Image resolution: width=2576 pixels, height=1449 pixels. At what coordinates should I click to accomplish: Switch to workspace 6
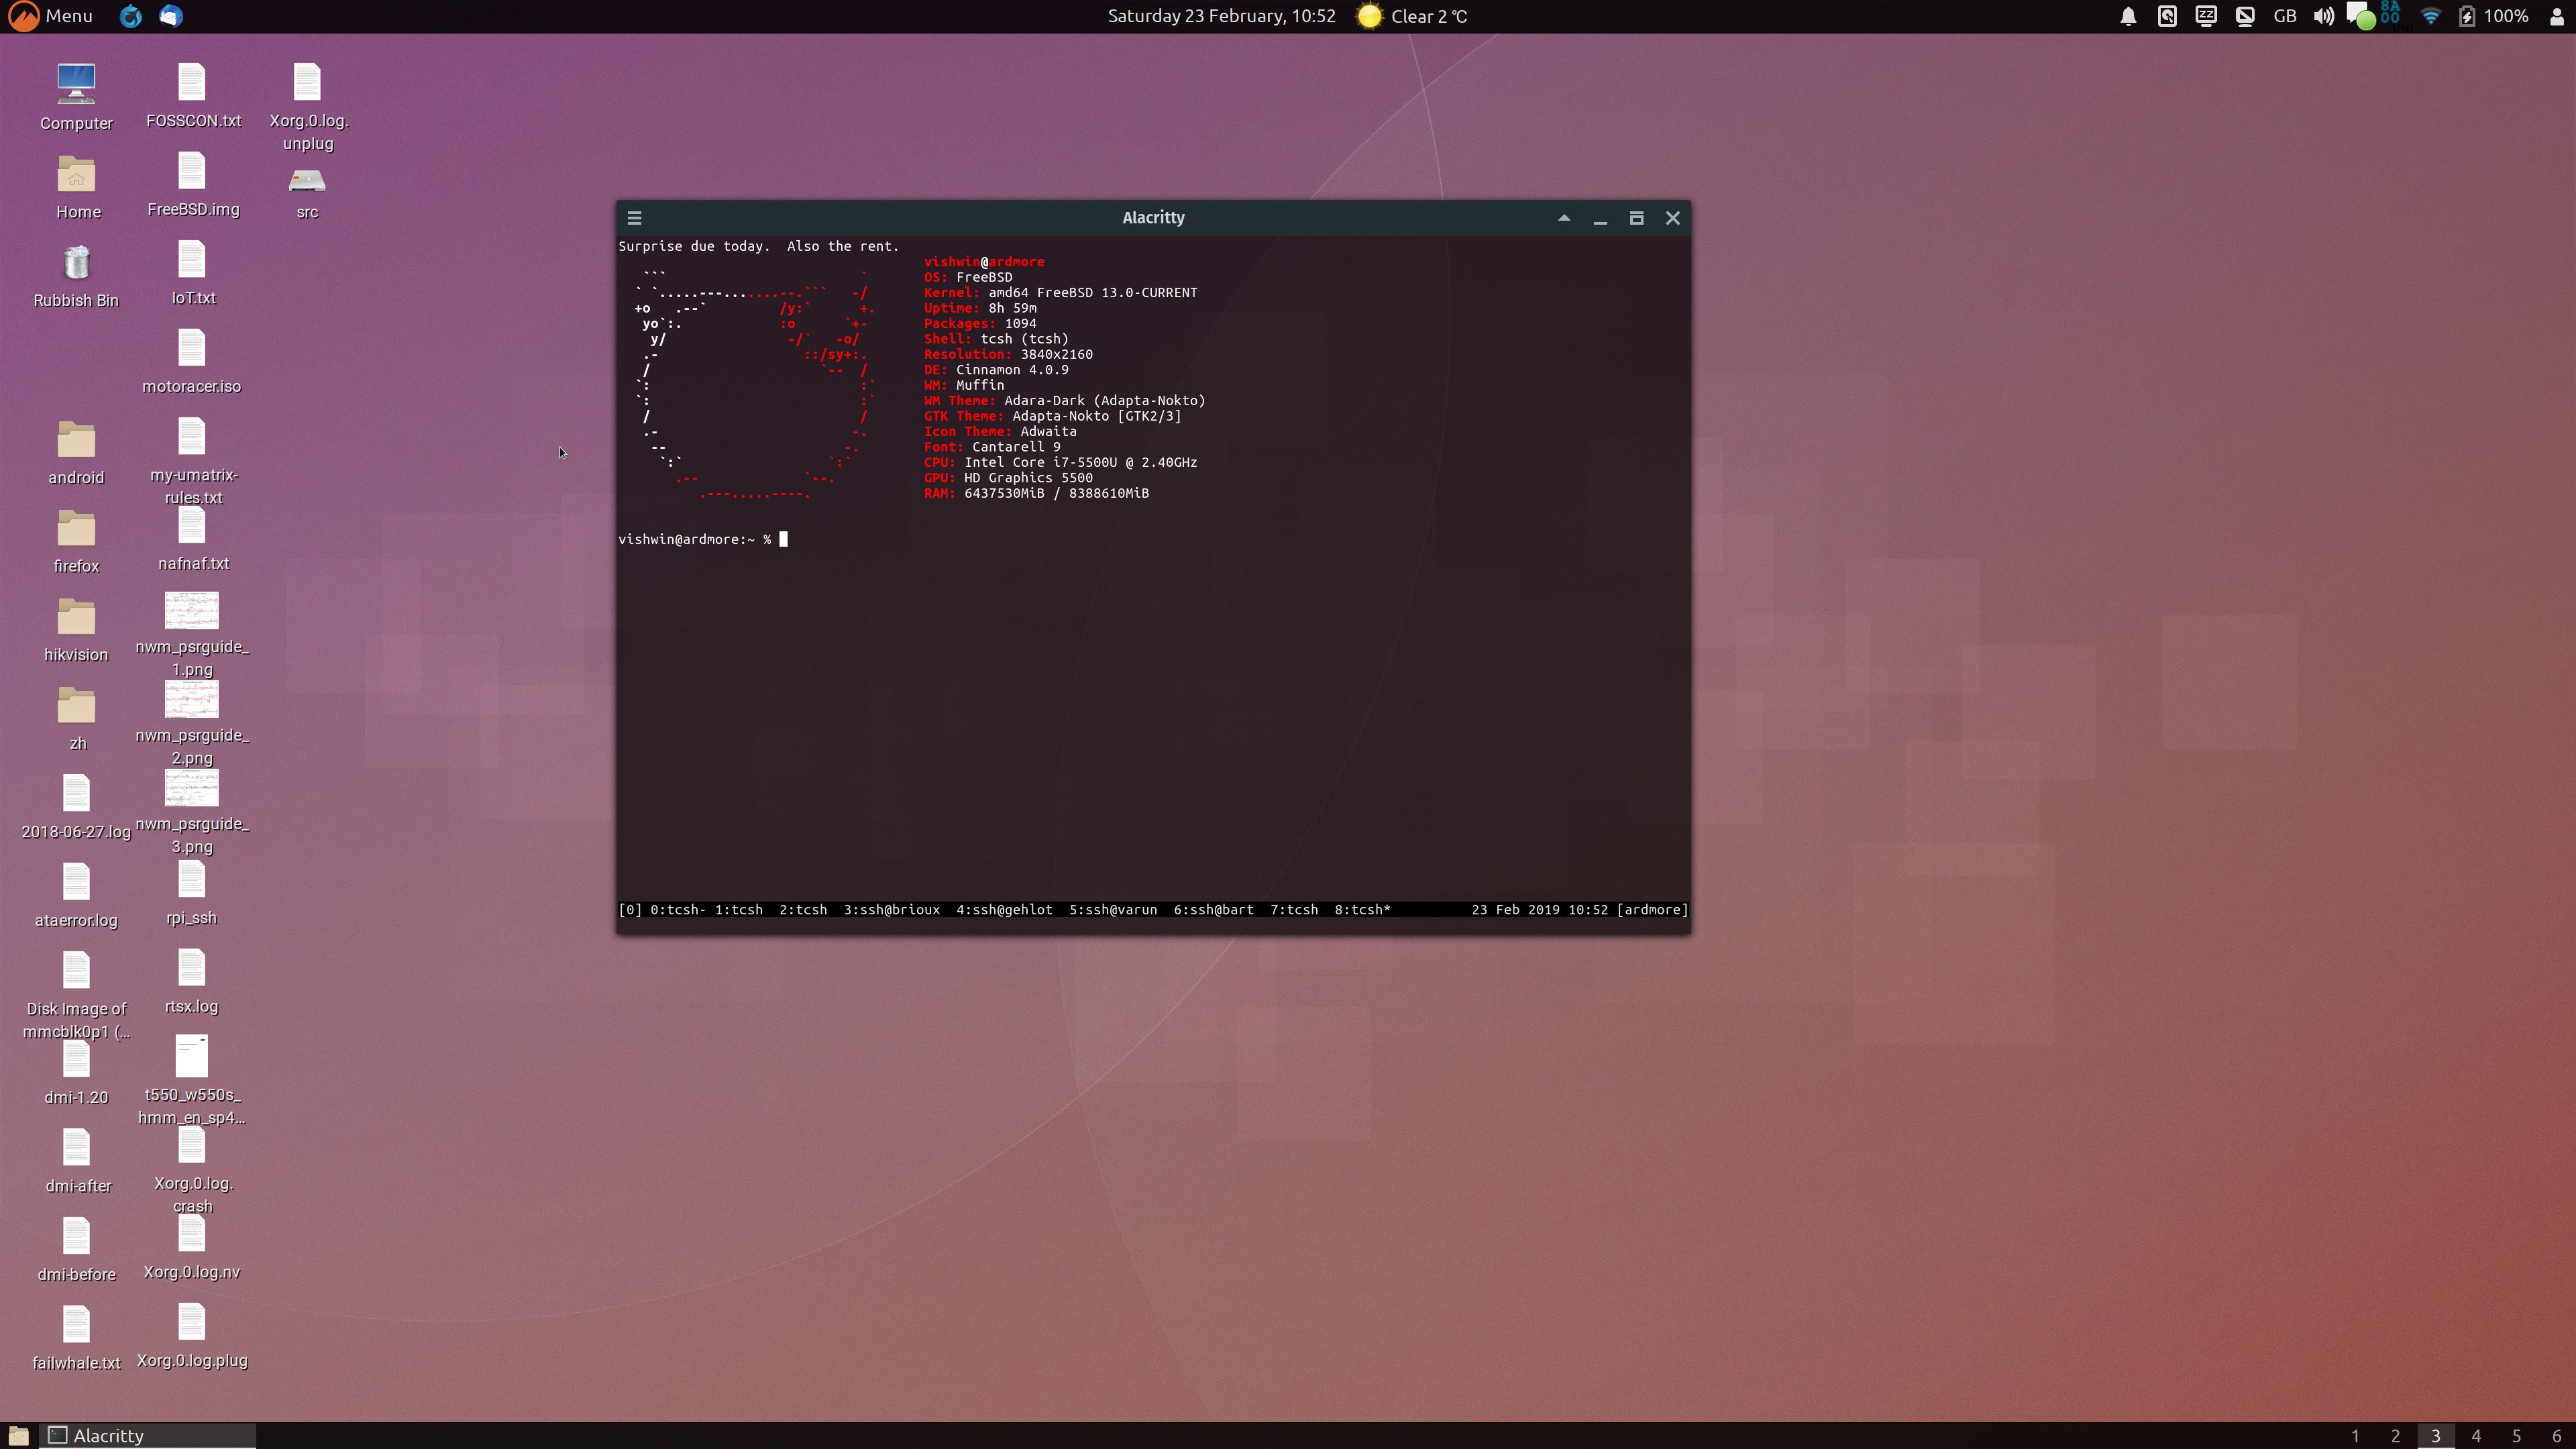2556,1436
